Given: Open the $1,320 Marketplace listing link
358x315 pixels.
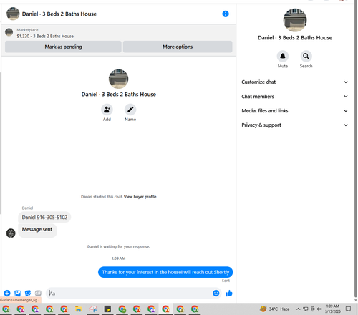Looking at the screenshot, I should pos(45,37).
